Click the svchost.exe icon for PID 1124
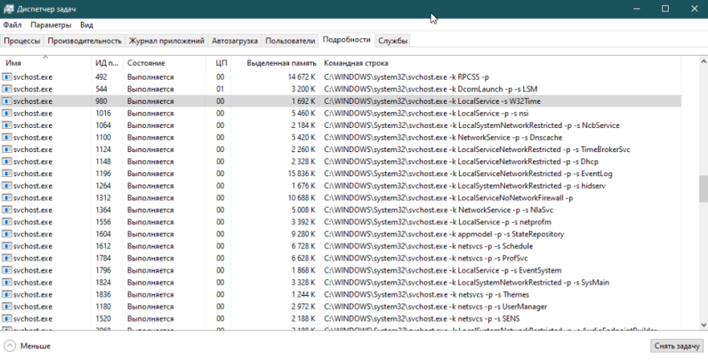This screenshot has height=360, width=708. click(x=7, y=150)
